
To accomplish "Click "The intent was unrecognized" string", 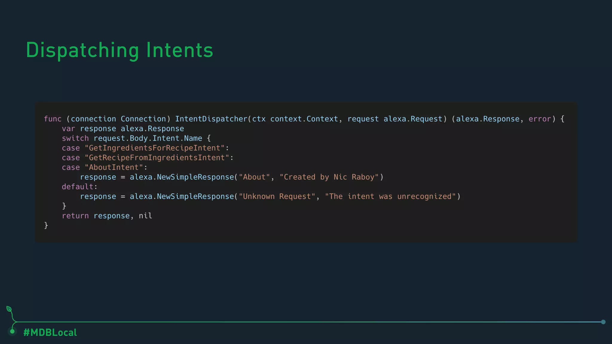I will [x=390, y=196].
